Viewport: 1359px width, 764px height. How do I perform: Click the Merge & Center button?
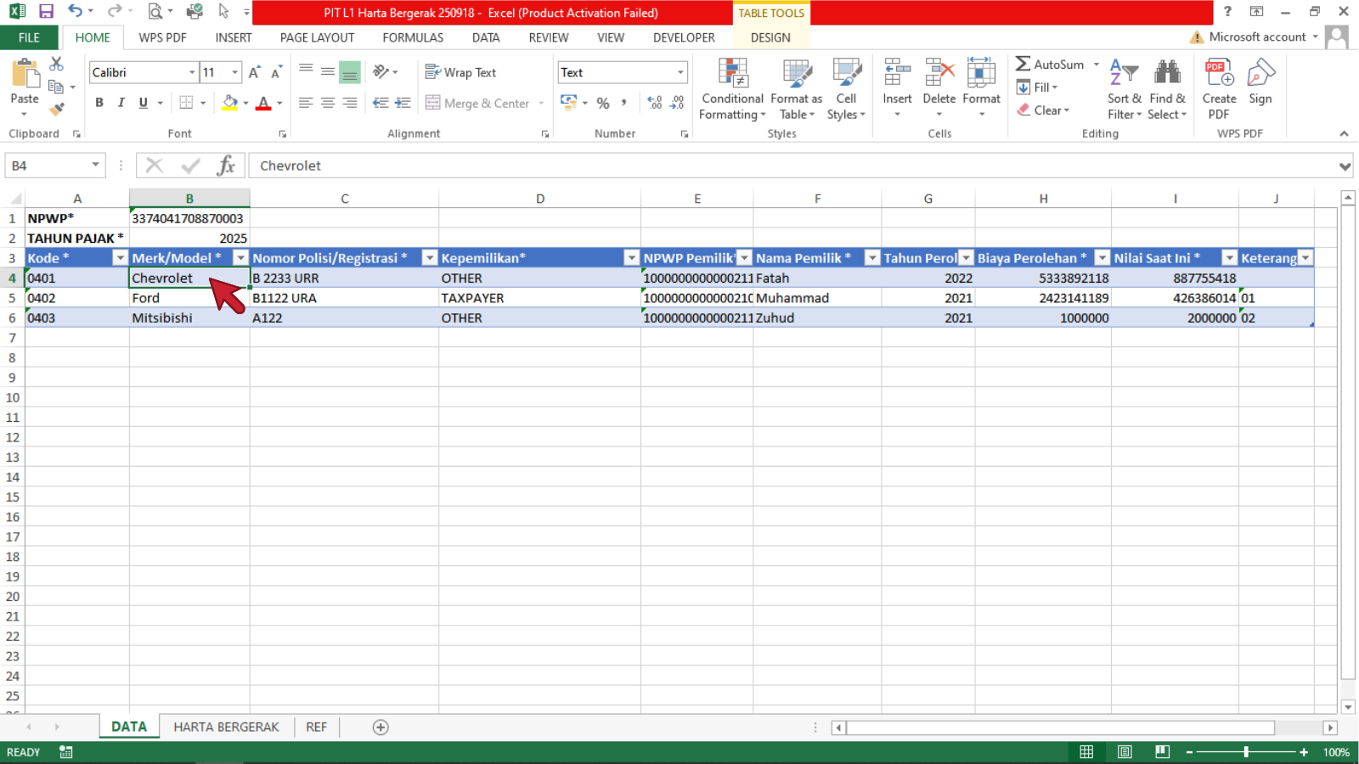[478, 104]
